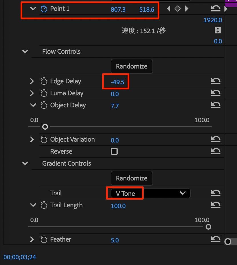Collapse the Gradient Controls section
The width and height of the screenshot is (237, 265).
coord(25,164)
